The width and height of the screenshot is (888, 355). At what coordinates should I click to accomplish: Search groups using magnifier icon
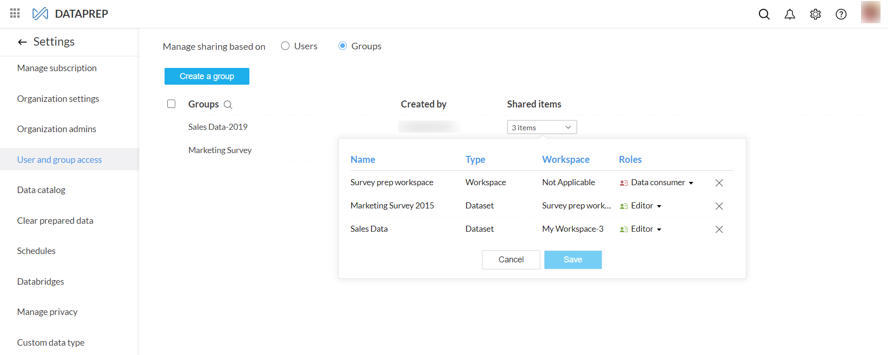(228, 105)
